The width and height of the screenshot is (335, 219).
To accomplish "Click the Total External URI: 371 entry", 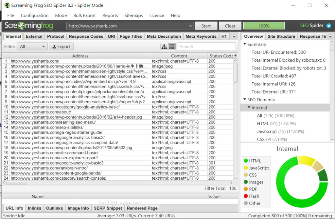I will [273, 92].
